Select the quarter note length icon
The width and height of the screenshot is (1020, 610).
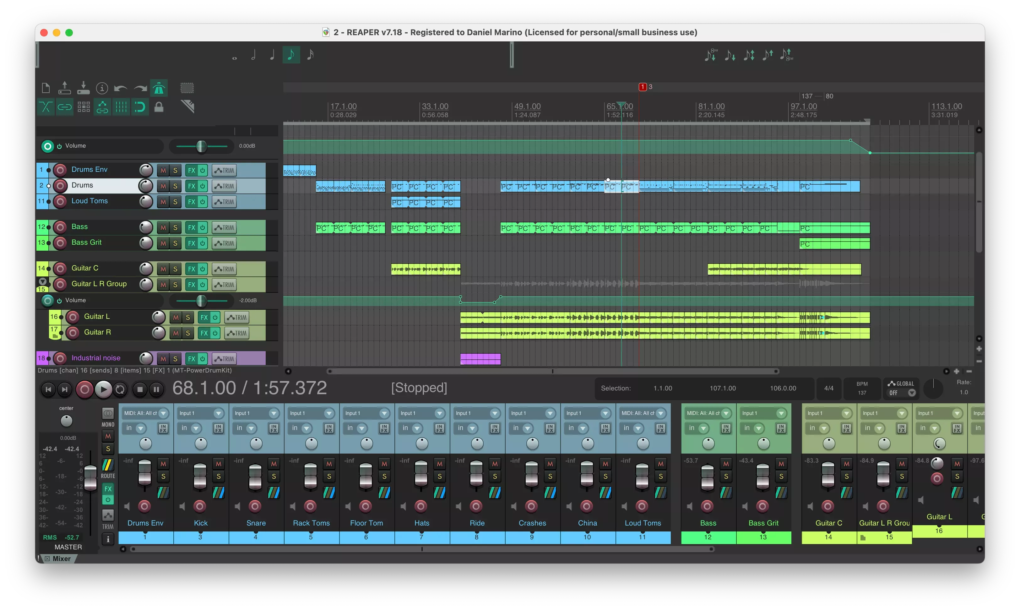(272, 55)
